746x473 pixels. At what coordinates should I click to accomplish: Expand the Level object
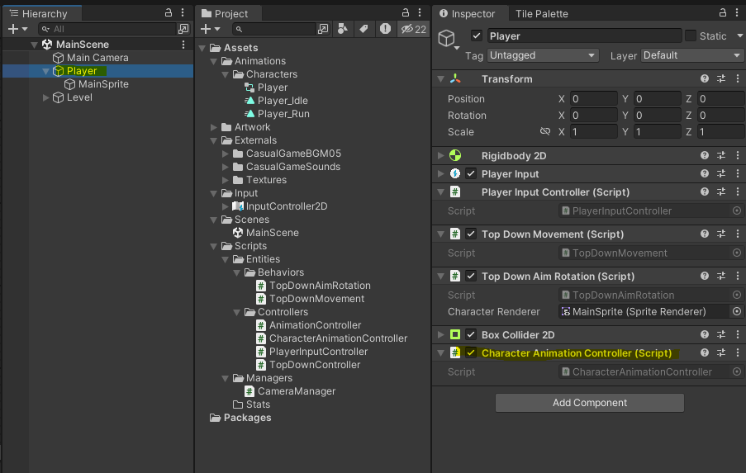45,97
